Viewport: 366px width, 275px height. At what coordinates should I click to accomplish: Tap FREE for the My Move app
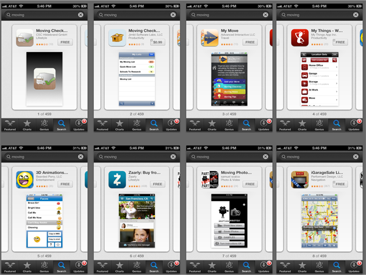pos(250,42)
